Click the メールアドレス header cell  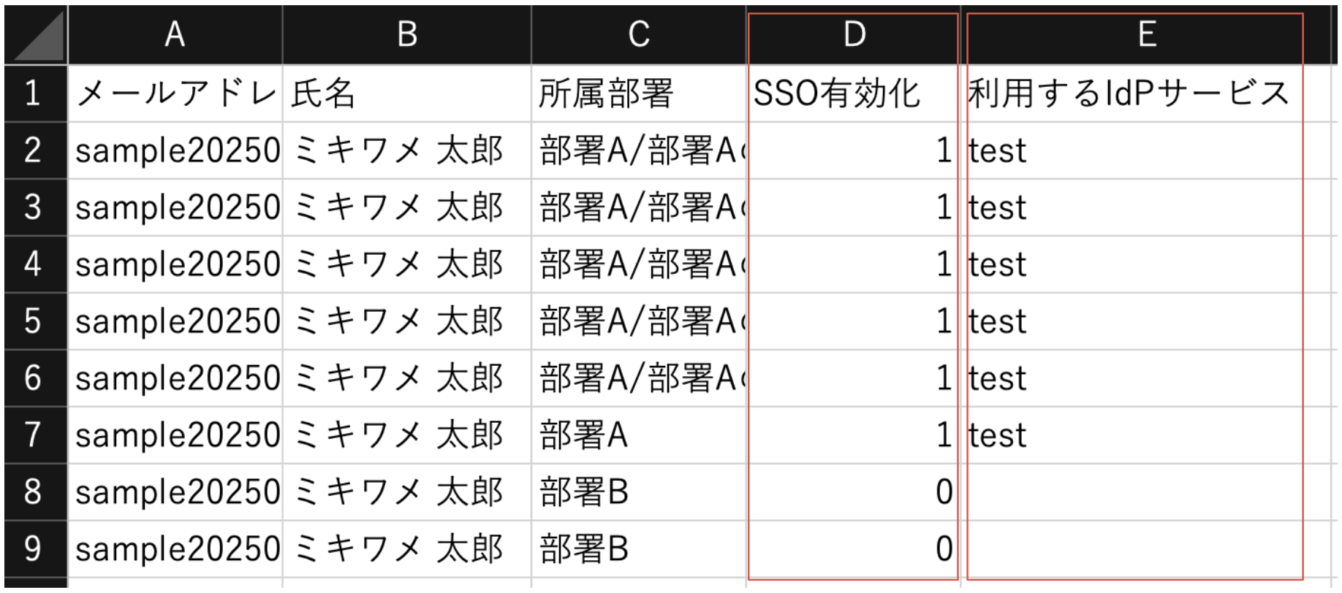point(175,93)
